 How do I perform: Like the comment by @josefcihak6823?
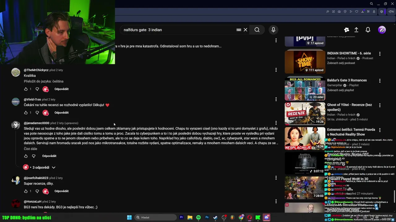pos(26,191)
